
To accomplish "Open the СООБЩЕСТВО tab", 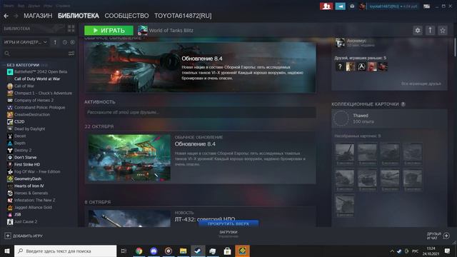I will point(126,16).
